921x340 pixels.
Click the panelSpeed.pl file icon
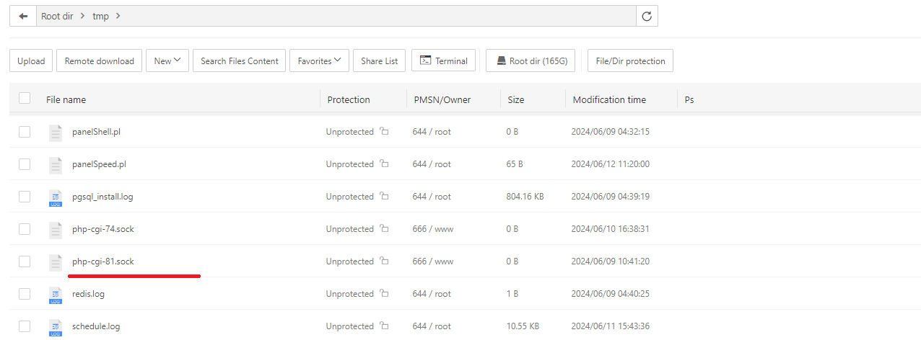tap(56, 164)
